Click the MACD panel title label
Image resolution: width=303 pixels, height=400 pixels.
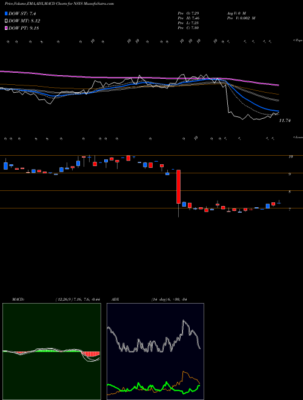(x=18, y=299)
